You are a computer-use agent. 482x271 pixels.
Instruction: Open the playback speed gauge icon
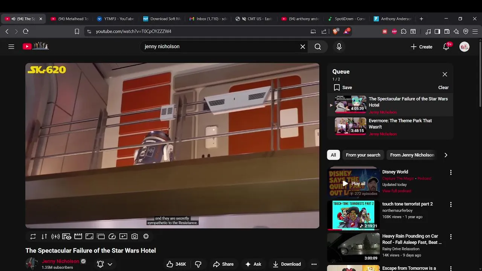[112, 236]
